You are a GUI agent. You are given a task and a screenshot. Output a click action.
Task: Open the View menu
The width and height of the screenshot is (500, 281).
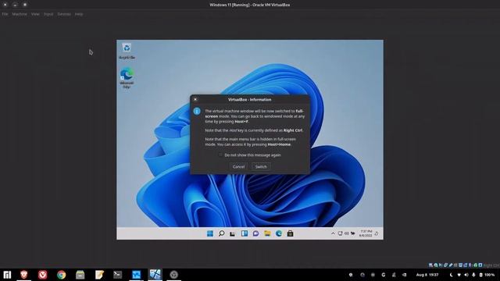pos(35,14)
